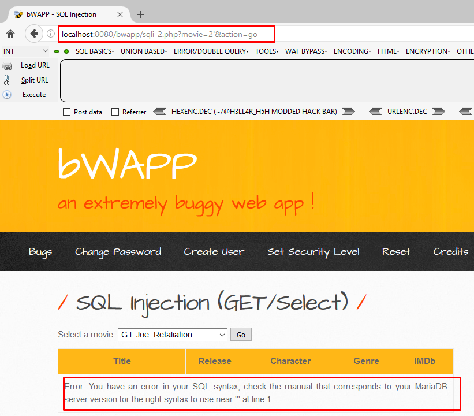Enable the Post data checkbox
The height and width of the screenshot is (416, 474).
(66, 112)
